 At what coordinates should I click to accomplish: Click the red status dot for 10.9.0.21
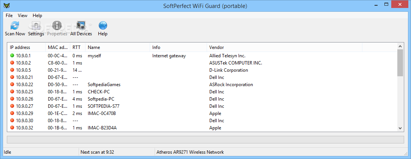[12, 77]
